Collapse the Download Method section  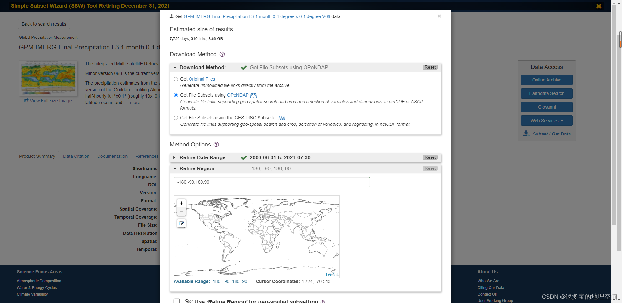pyautogui.click(x=175, y=68)
